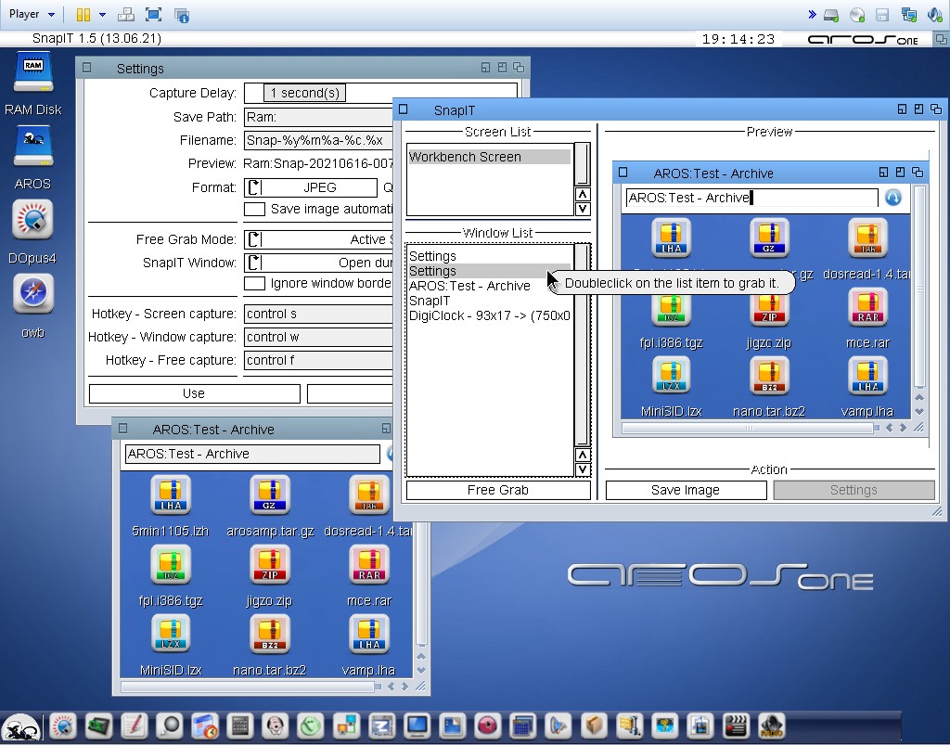Image resolution: width=950 pixels, height=745 pixels.
Task: Click the Save Image button
Action: tap(685, 490)
